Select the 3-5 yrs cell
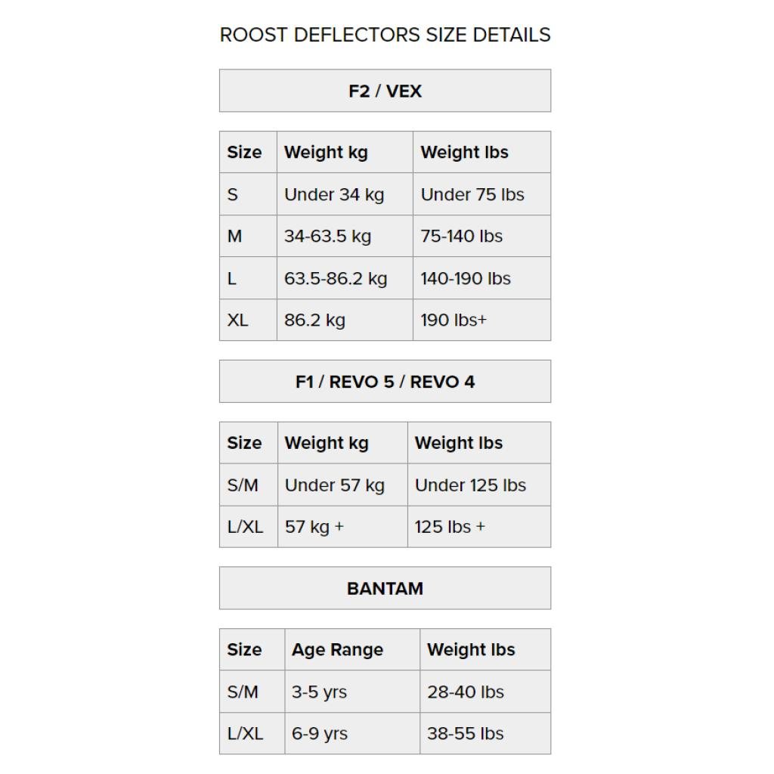774x774 pixels. 352,692
